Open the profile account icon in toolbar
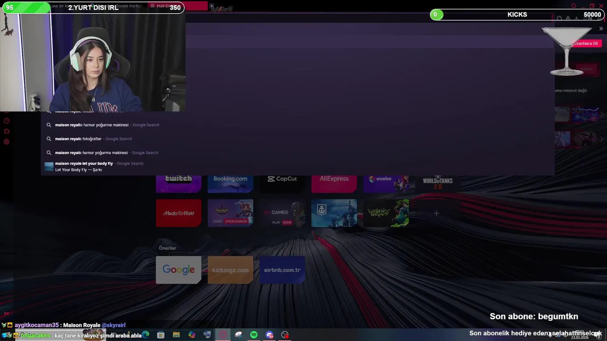607x341 pixels. [x=568, y=18]
